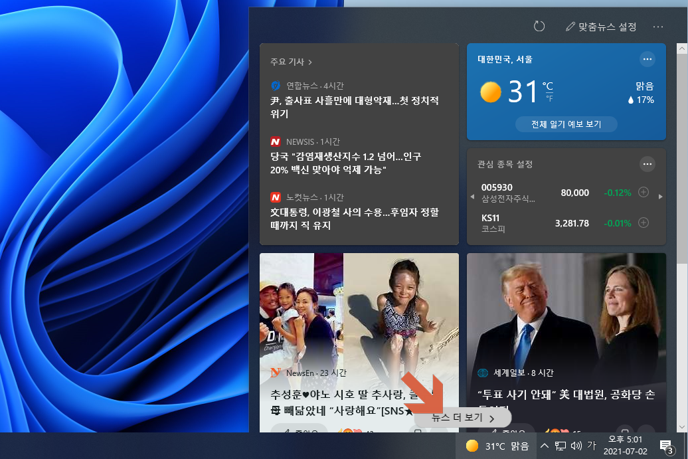Image resolution: width=688 pixels, height=459 pixels.
Task: Click the 31 temperature reading
Action: [x=523, y=92]
